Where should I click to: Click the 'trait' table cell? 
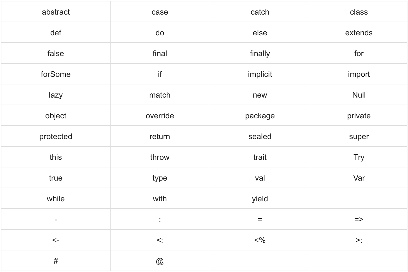(x=260, y=157)
